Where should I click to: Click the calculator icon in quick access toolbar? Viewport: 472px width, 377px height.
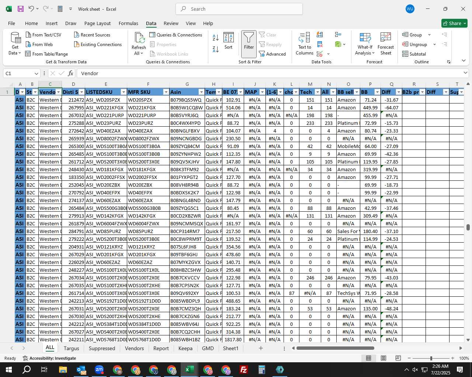60,9
